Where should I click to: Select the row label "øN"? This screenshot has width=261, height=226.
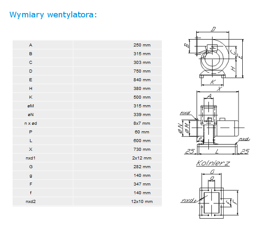(30, 115)
